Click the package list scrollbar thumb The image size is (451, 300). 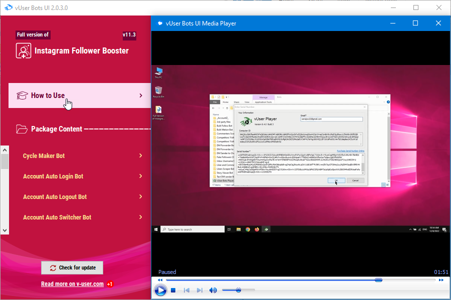(x=5, y=161)
